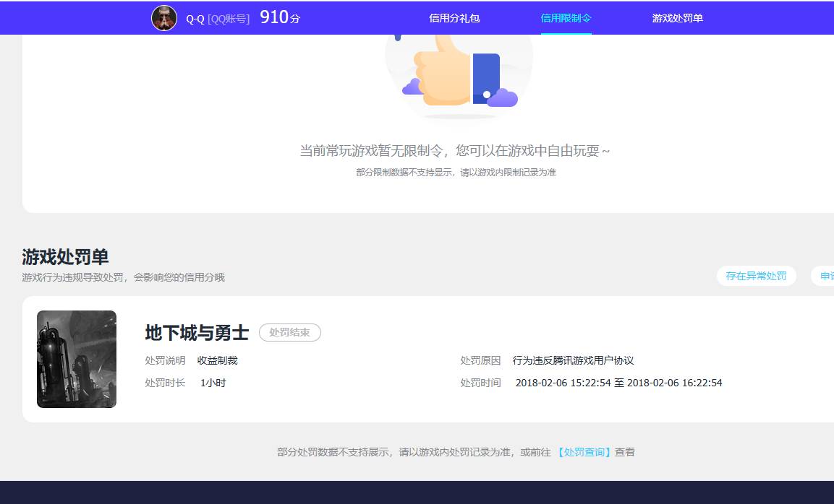Viewport: 834px width, 504px height.
Task: Switch to the 信用分礼包 tab
Action: tap(454, 17)
